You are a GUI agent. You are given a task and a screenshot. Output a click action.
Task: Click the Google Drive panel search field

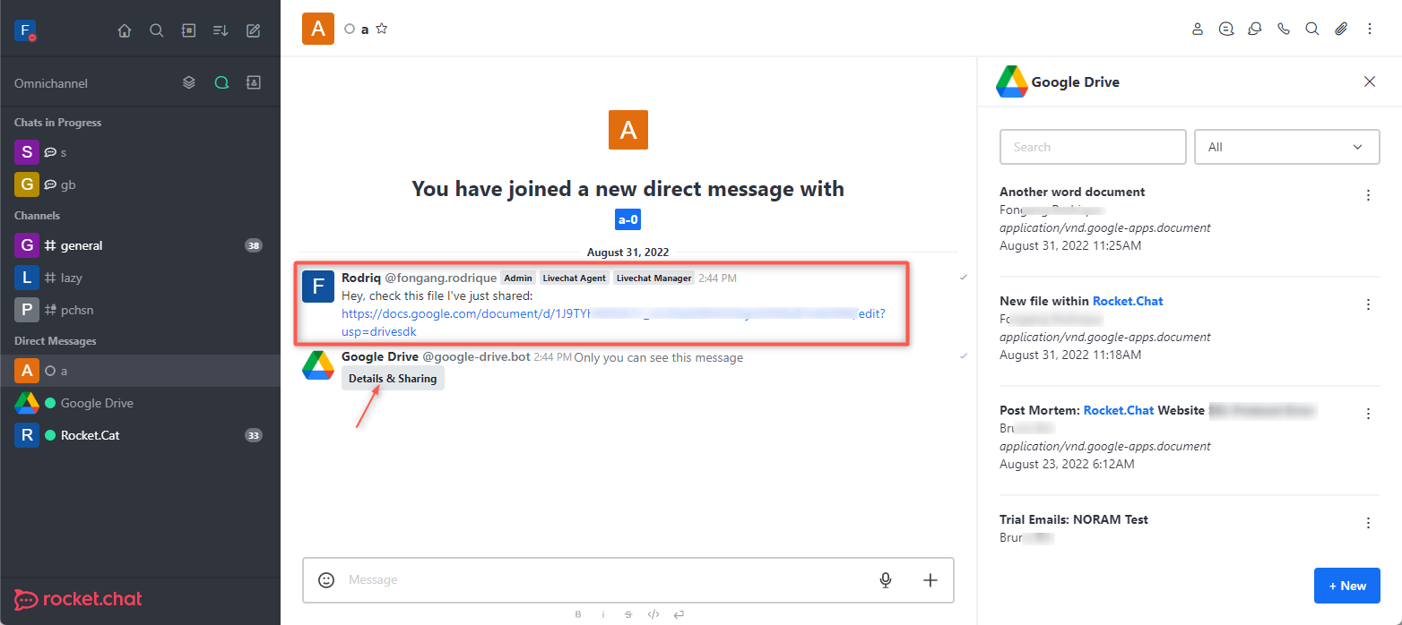[x=1093, y=147]
